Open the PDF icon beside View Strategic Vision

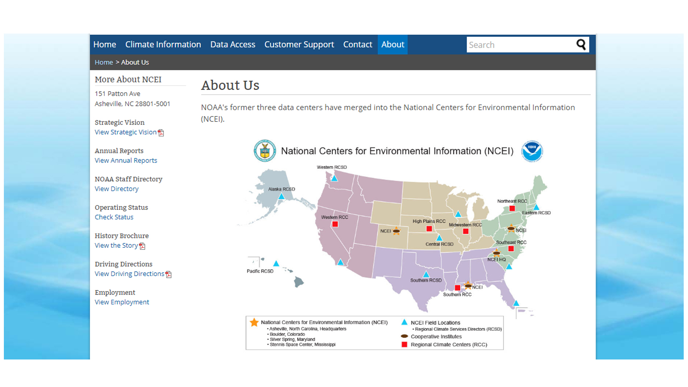pos(161,133)
